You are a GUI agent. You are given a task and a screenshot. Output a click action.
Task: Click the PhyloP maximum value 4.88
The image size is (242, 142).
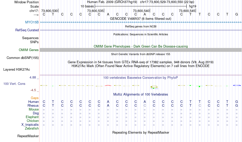click(x=33, y=77)
